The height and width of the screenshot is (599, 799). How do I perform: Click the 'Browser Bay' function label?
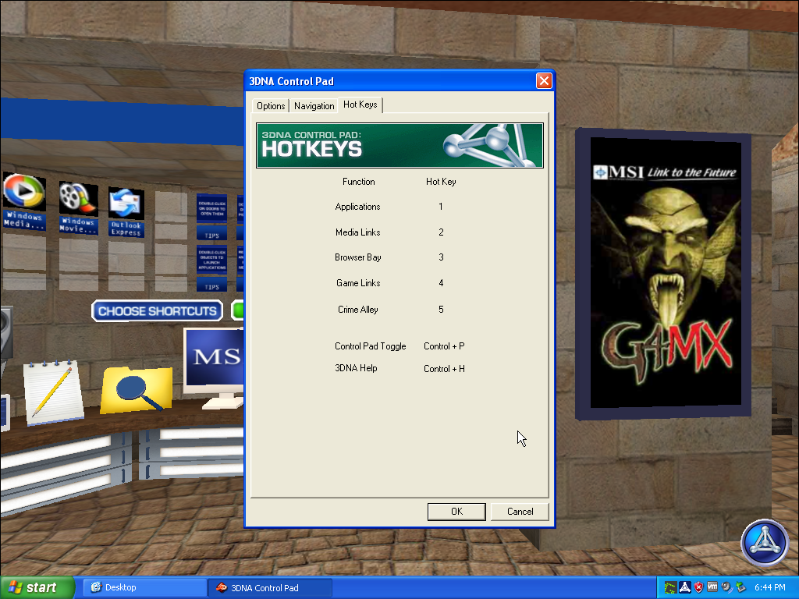[357, 257]
